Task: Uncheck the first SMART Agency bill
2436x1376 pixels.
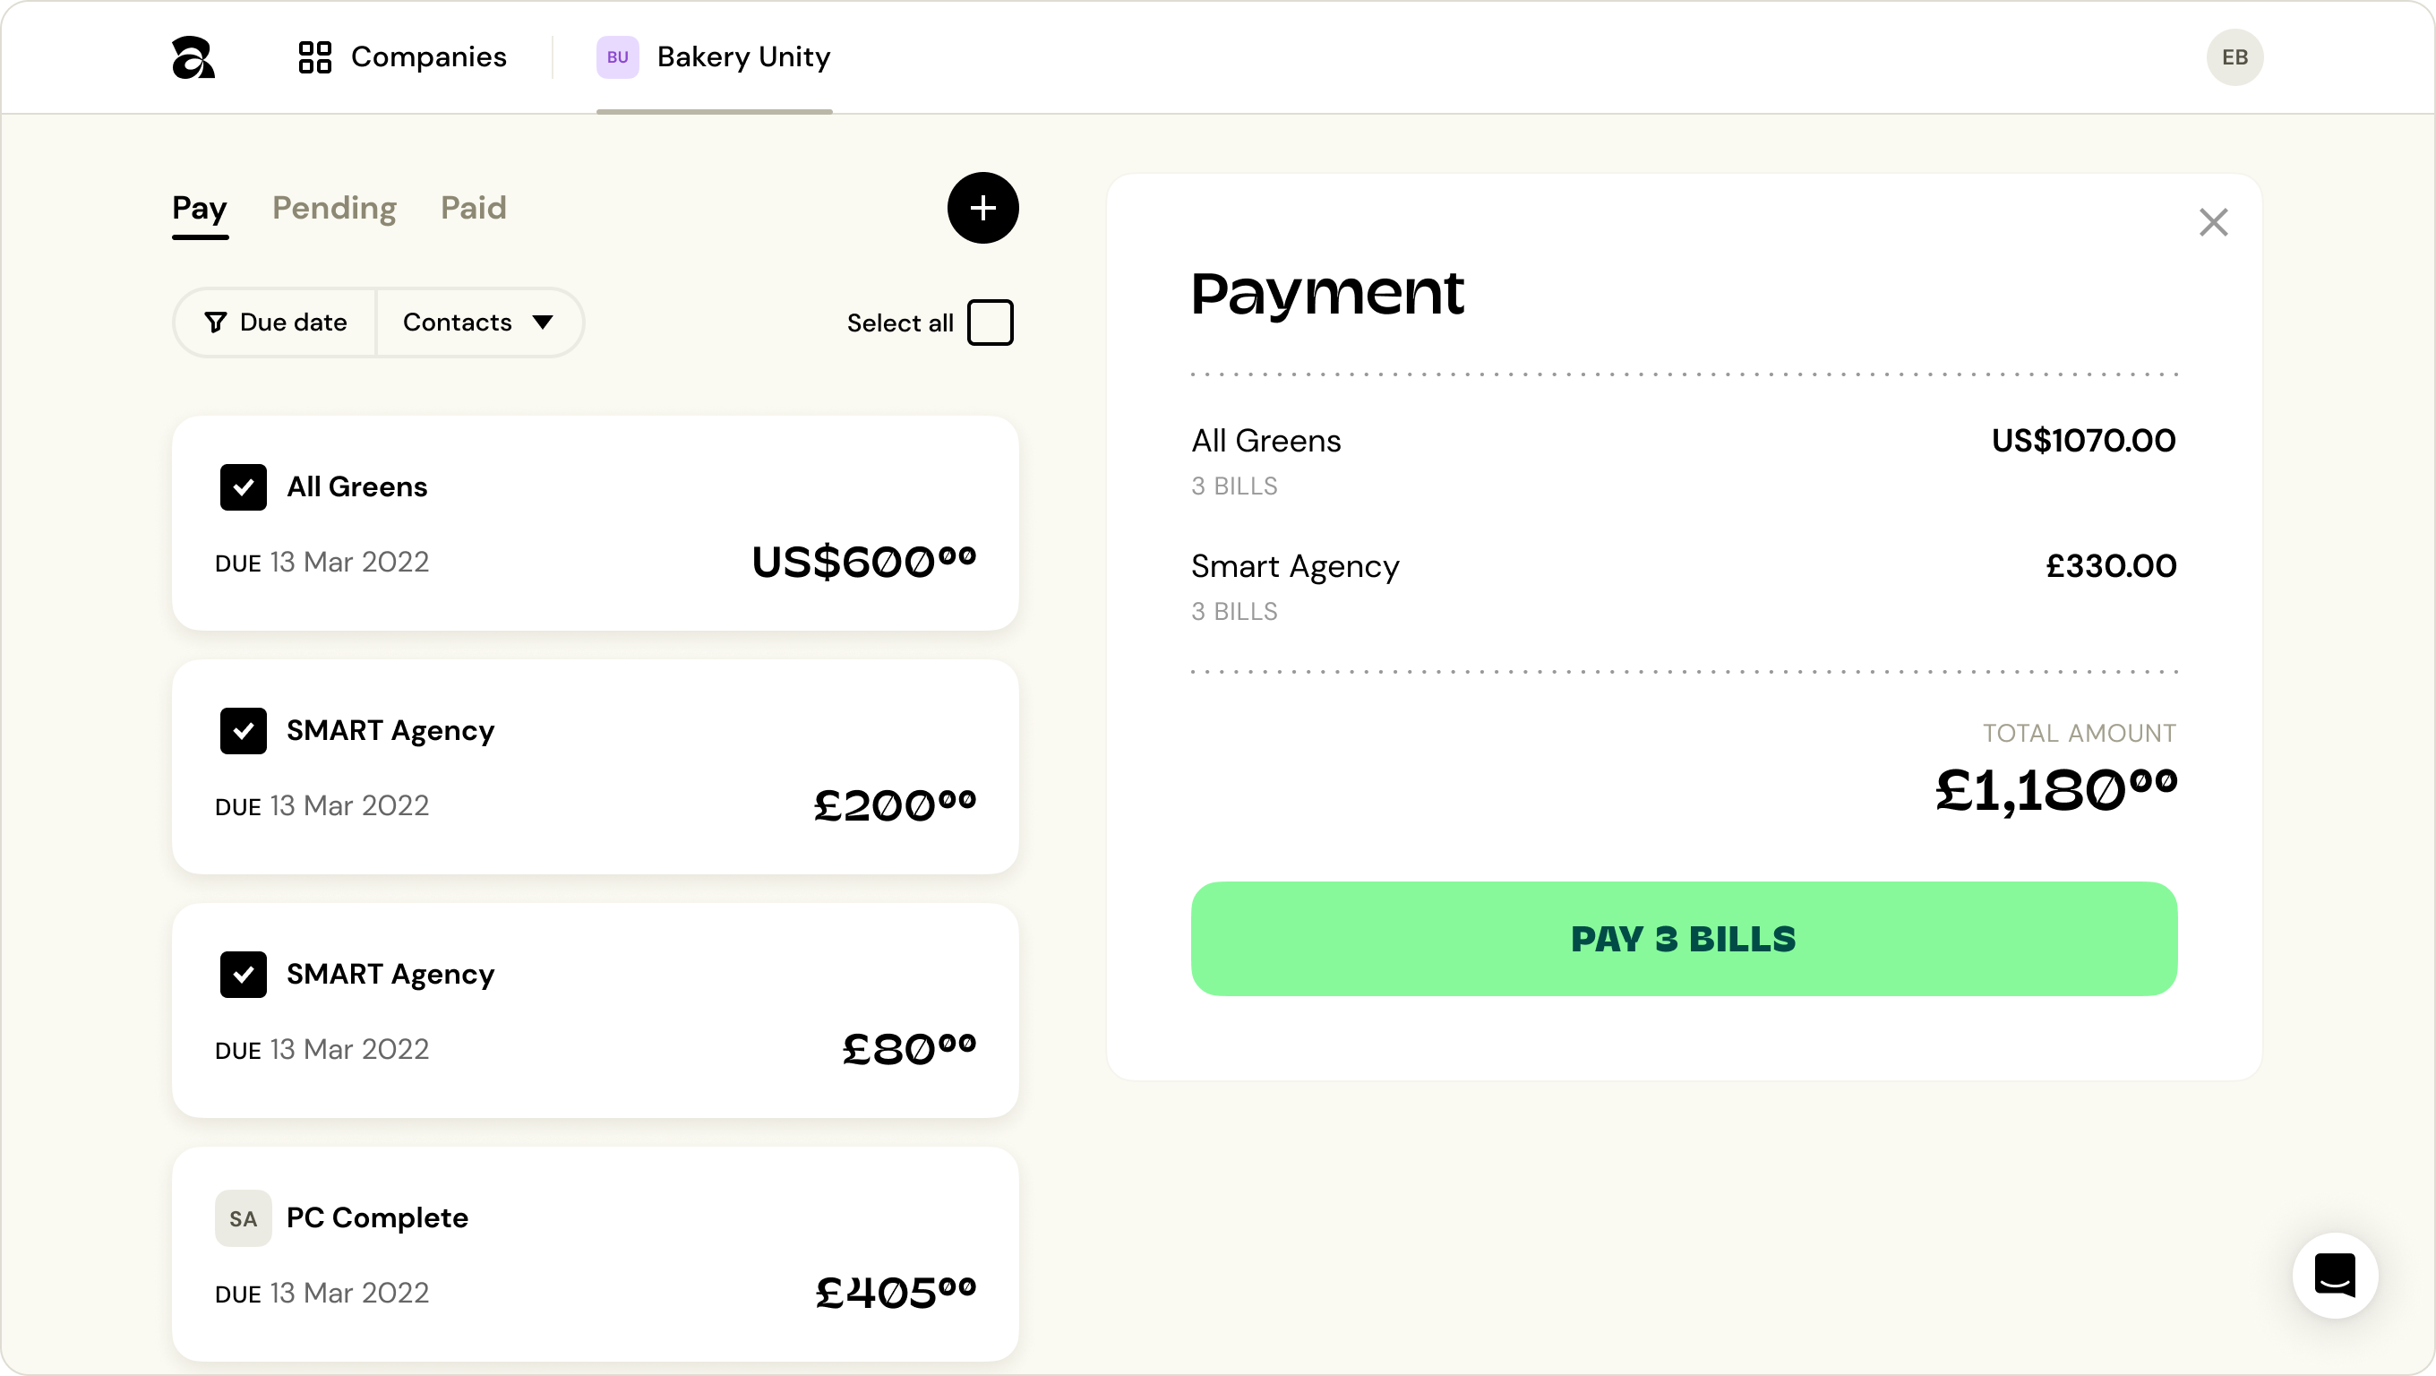Action: (243, 729)
